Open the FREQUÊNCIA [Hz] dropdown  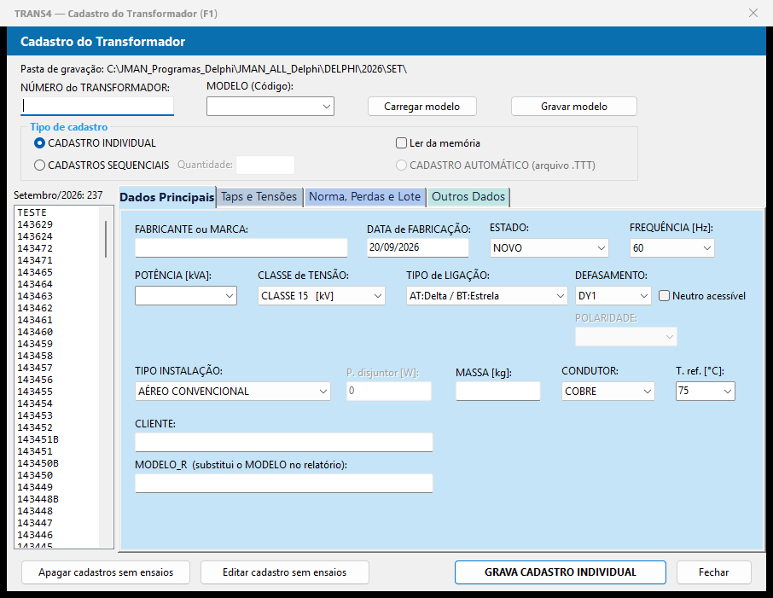(672, 248)
